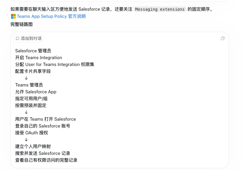The width and height of the screenshot is (245, 170).
Task: Copy the code block with copy icon
Action: pos(223,38)
